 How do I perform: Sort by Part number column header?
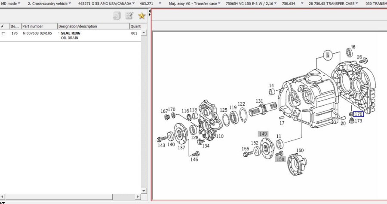[39, 26]
